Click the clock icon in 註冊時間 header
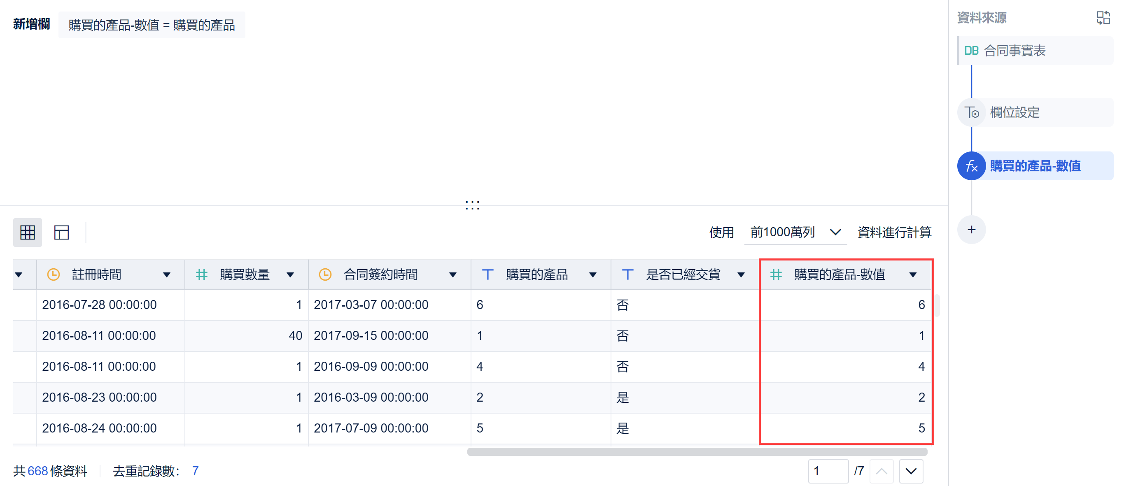Viewport: 1124px width, 486px height. click(53, 274)
